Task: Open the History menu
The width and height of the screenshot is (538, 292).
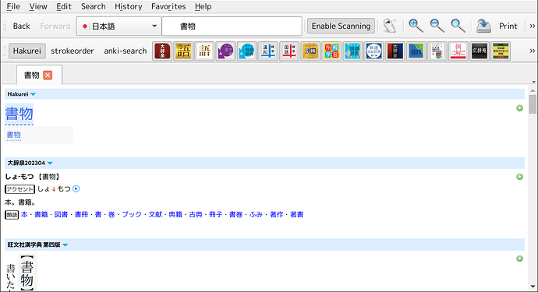Action: point(129,6)
